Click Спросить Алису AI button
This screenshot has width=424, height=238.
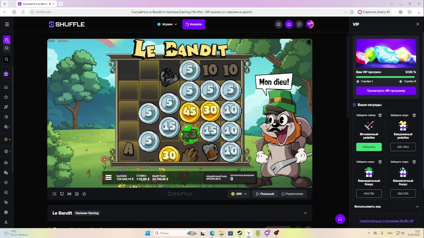pos(374,12)
